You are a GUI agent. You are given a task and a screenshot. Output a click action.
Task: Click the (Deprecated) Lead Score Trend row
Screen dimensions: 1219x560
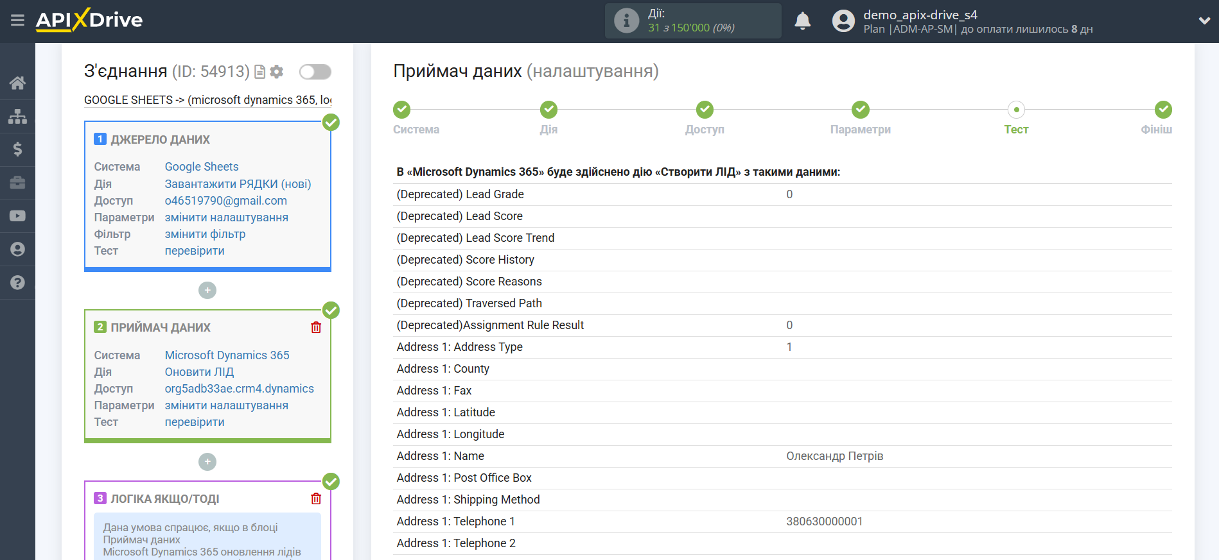(782, 238)
